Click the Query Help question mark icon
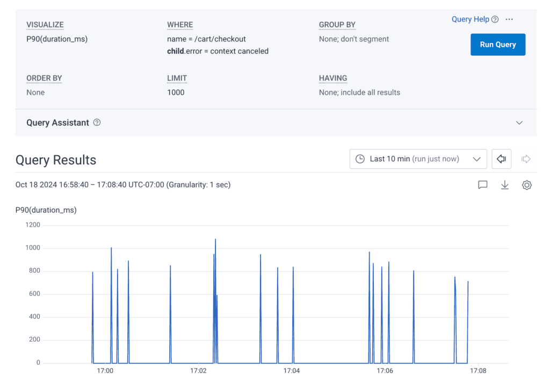The width and height of the screenshot is (550, 390). pos(495,19)
